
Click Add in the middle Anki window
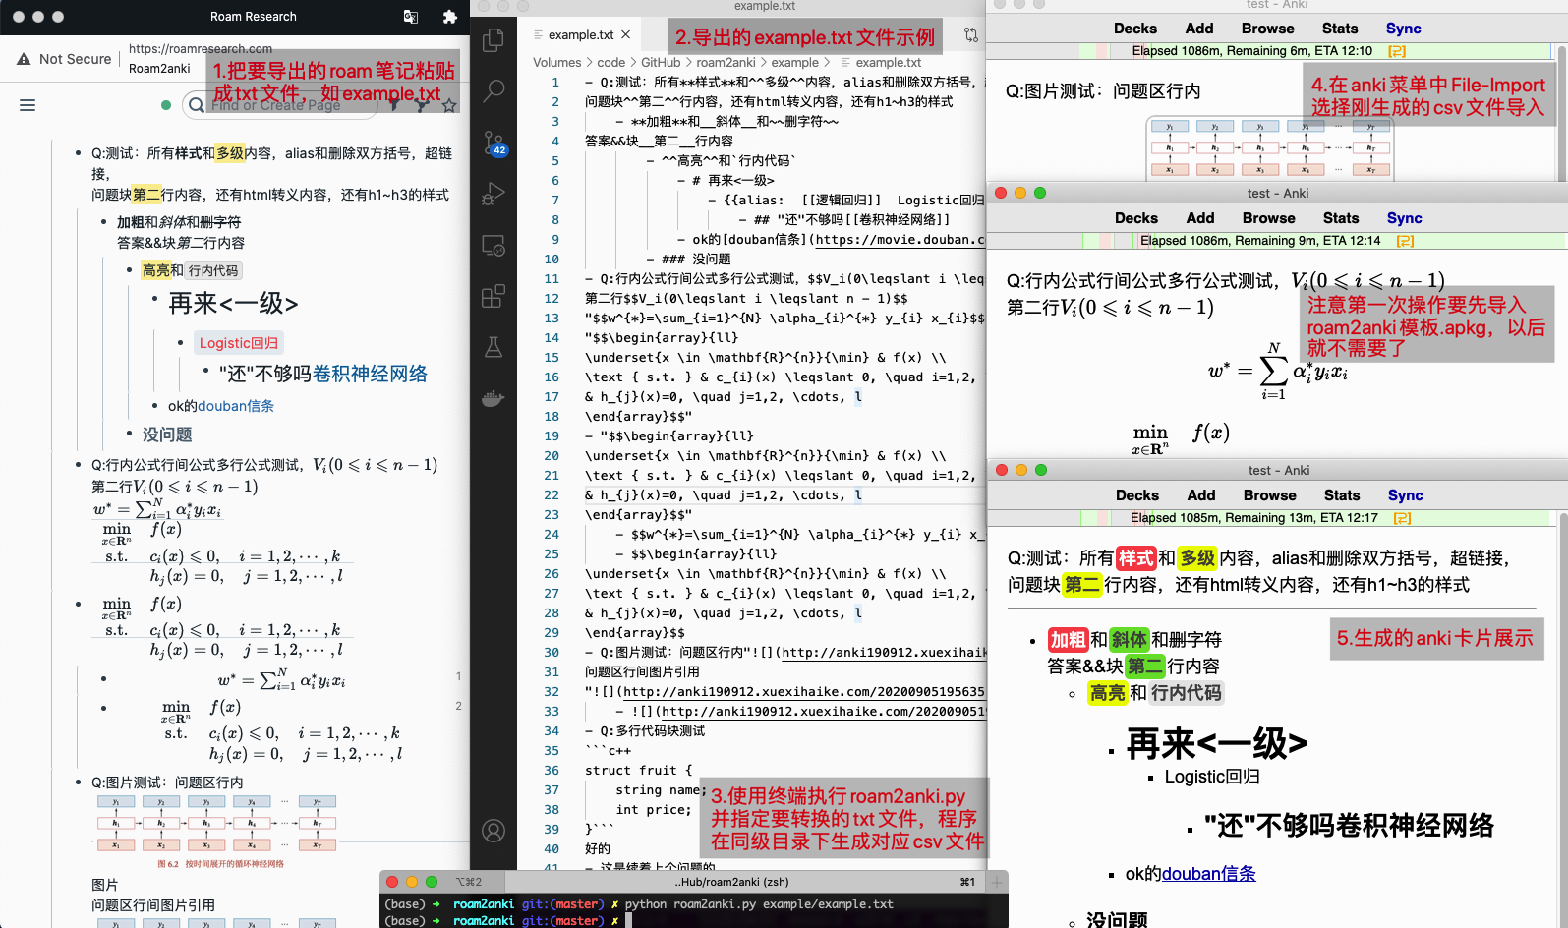click(x=1200, y=218)
